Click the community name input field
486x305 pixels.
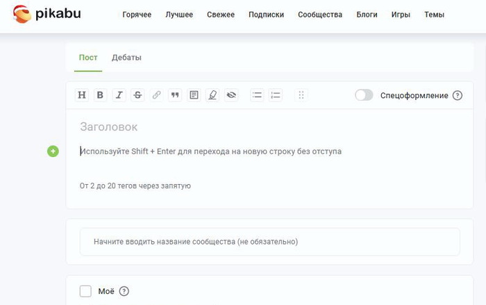click(x=269, y=242)
